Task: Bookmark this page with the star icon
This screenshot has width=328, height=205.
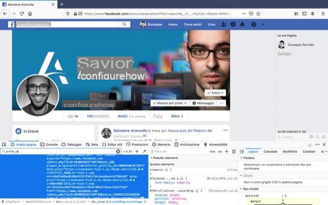Action: click(258, 13)
